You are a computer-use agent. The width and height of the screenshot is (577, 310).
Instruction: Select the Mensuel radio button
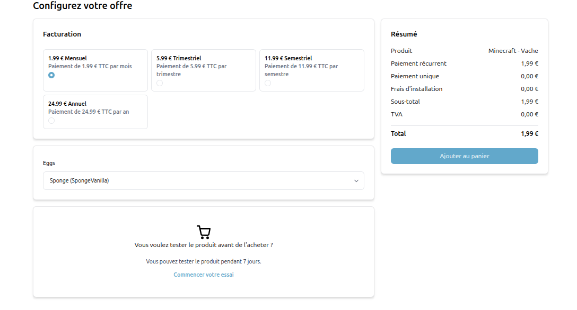(x=51, y=75)
